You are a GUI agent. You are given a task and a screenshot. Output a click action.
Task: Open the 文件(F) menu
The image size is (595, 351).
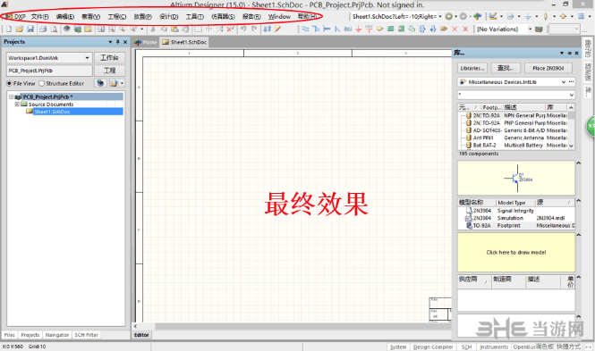(x=40, y=17)
